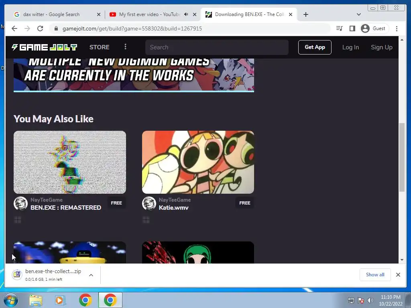This screenshot has width=411, height=308.
Task: Click the Game Jolt logo
Action: pyautogui.click(x=44, y=47)
